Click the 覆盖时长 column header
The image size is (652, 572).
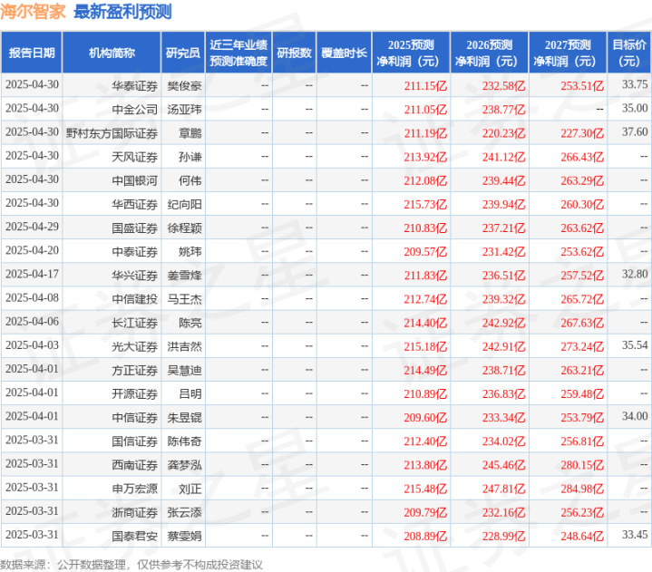344,53
